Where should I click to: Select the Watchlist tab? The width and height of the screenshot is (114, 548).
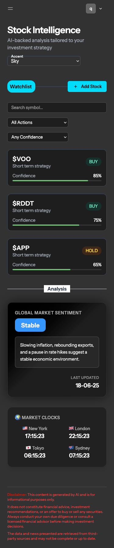(x=21, y=87)
